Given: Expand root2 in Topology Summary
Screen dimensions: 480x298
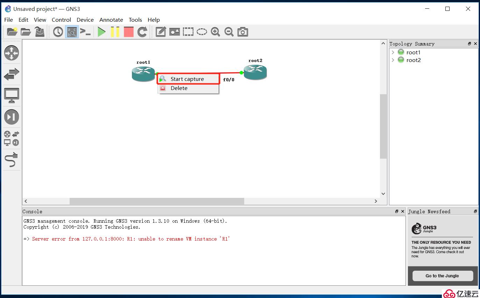Looking at the screenshot, I should (x=393, y=60).
